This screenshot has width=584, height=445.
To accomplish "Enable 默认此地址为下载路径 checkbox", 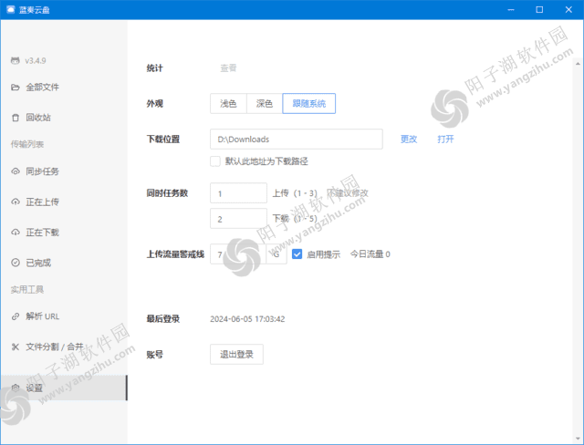I will (215, 161).
